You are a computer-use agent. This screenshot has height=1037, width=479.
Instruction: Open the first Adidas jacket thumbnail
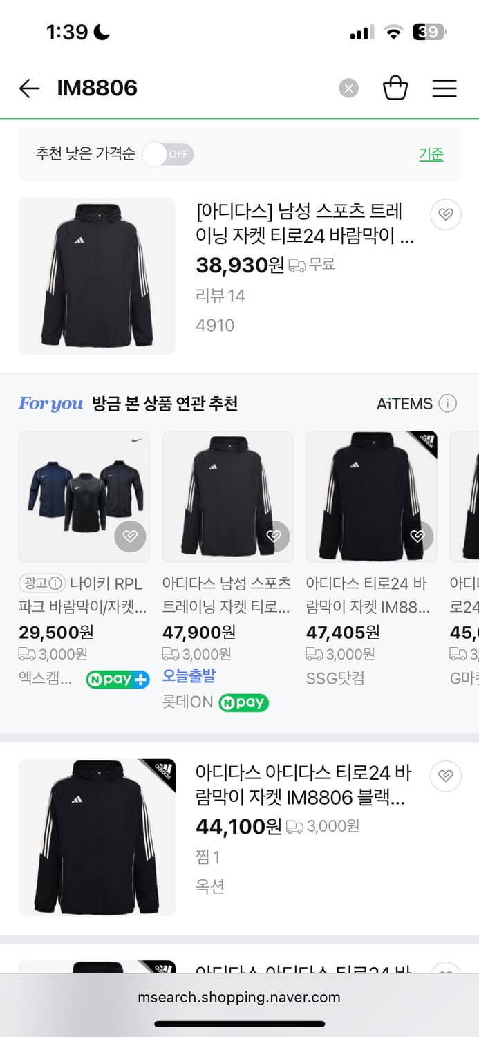click(x=97, y=276)
